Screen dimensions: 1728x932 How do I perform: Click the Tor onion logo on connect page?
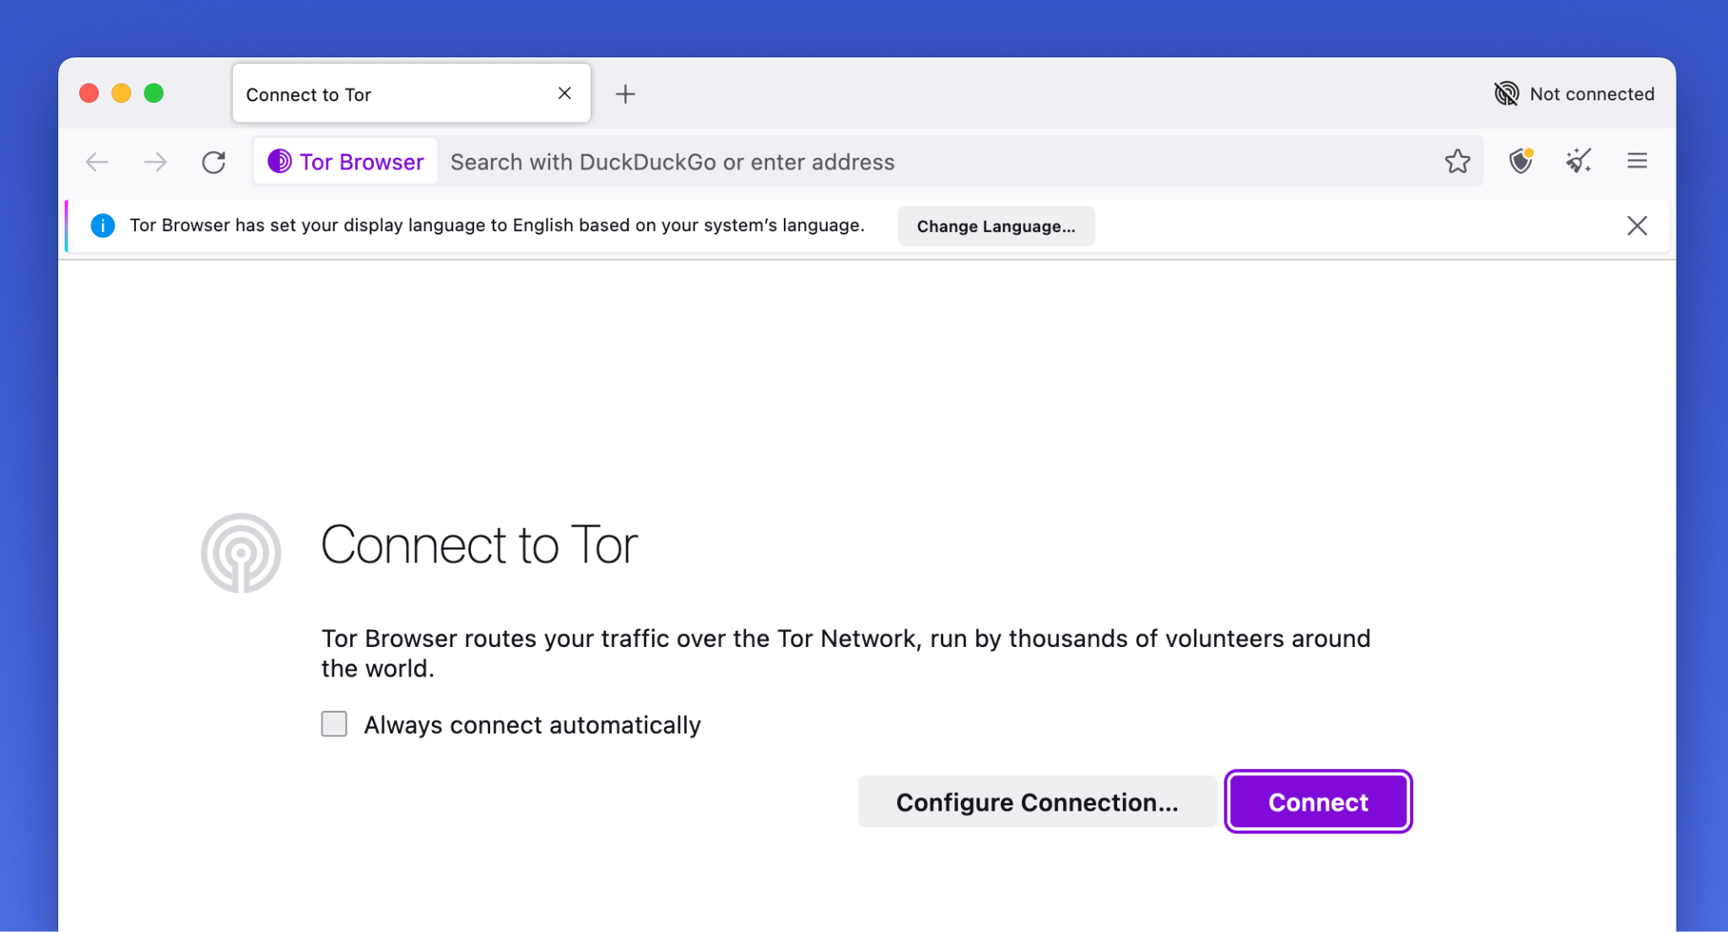tap(240, 552)
